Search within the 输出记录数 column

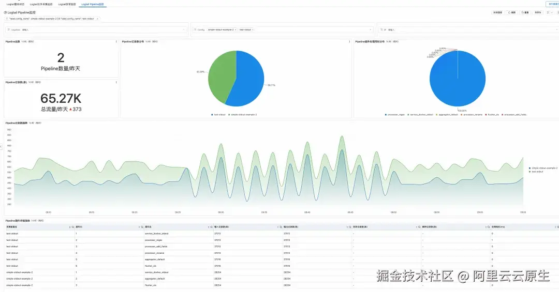pyautogui.click(x=350, y=227)
